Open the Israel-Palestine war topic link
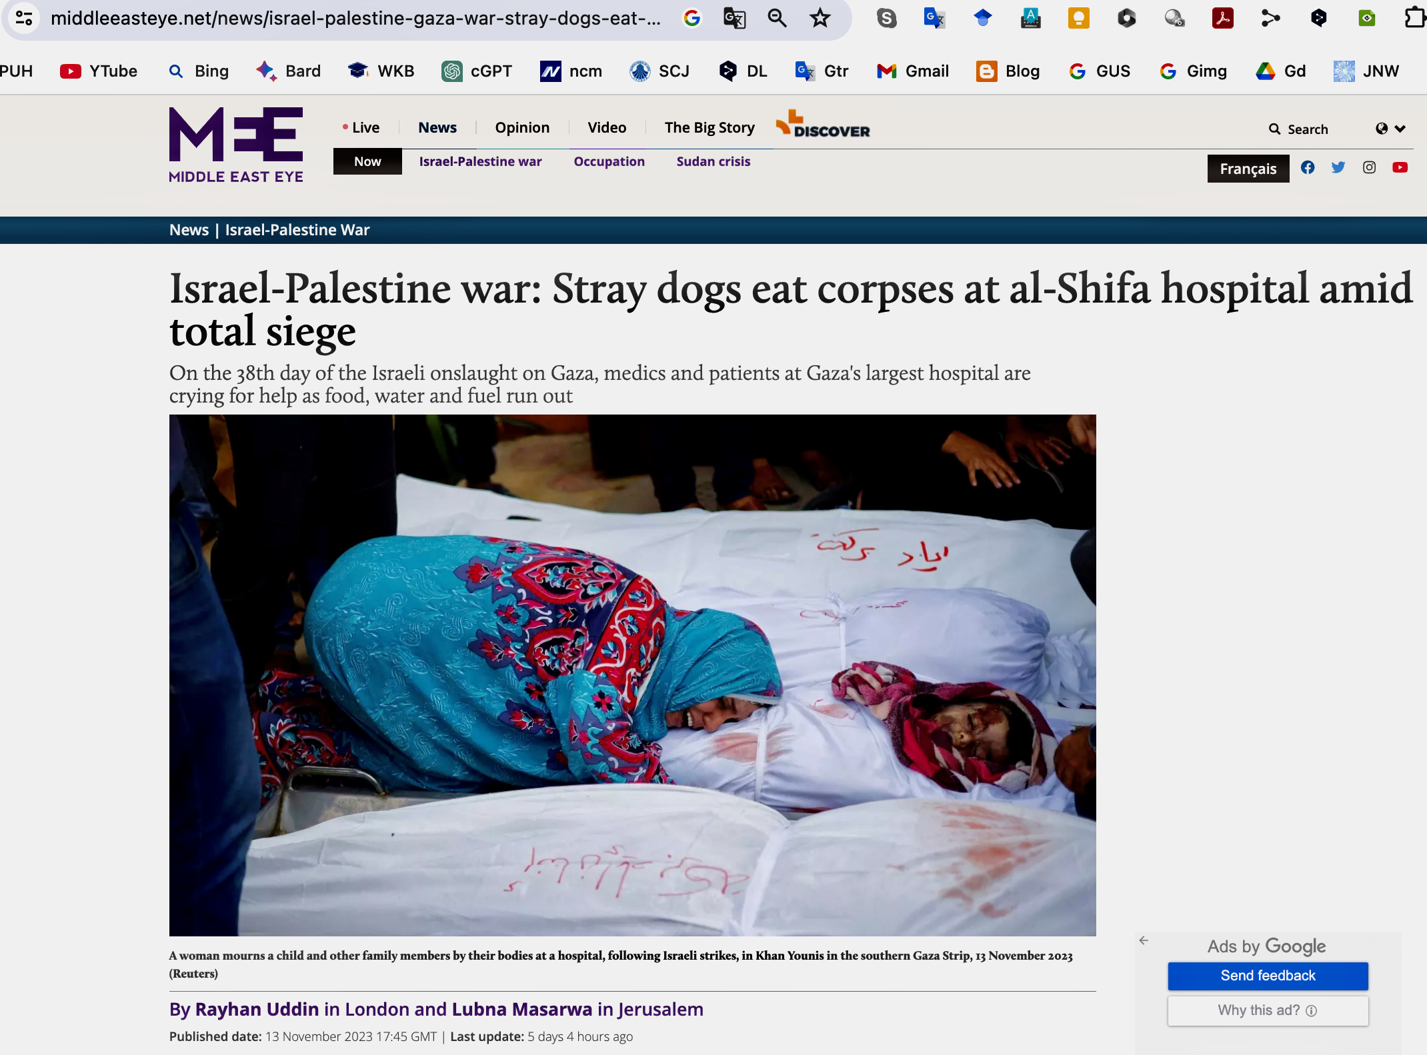1427x1055 pixels. pyautogui.click(x=480, y=161)
